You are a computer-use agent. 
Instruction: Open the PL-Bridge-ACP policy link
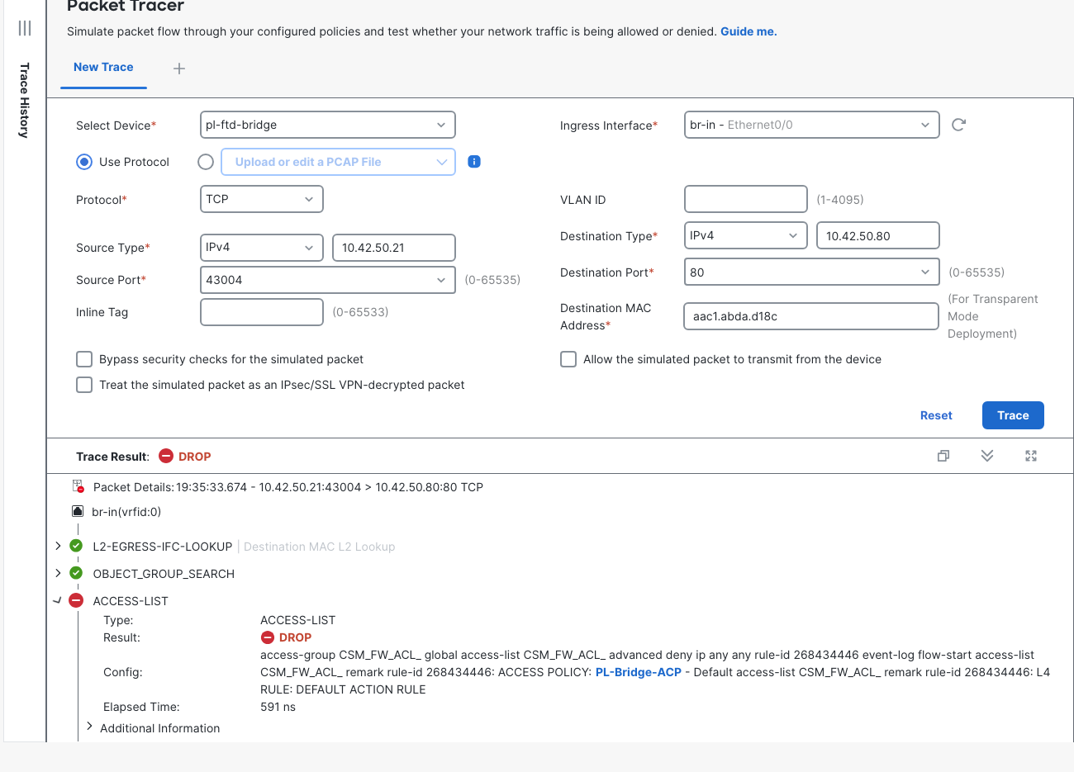[639, 672]
